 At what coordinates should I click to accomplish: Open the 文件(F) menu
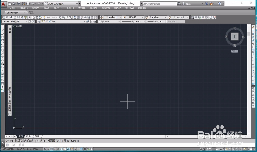[13, 8]
